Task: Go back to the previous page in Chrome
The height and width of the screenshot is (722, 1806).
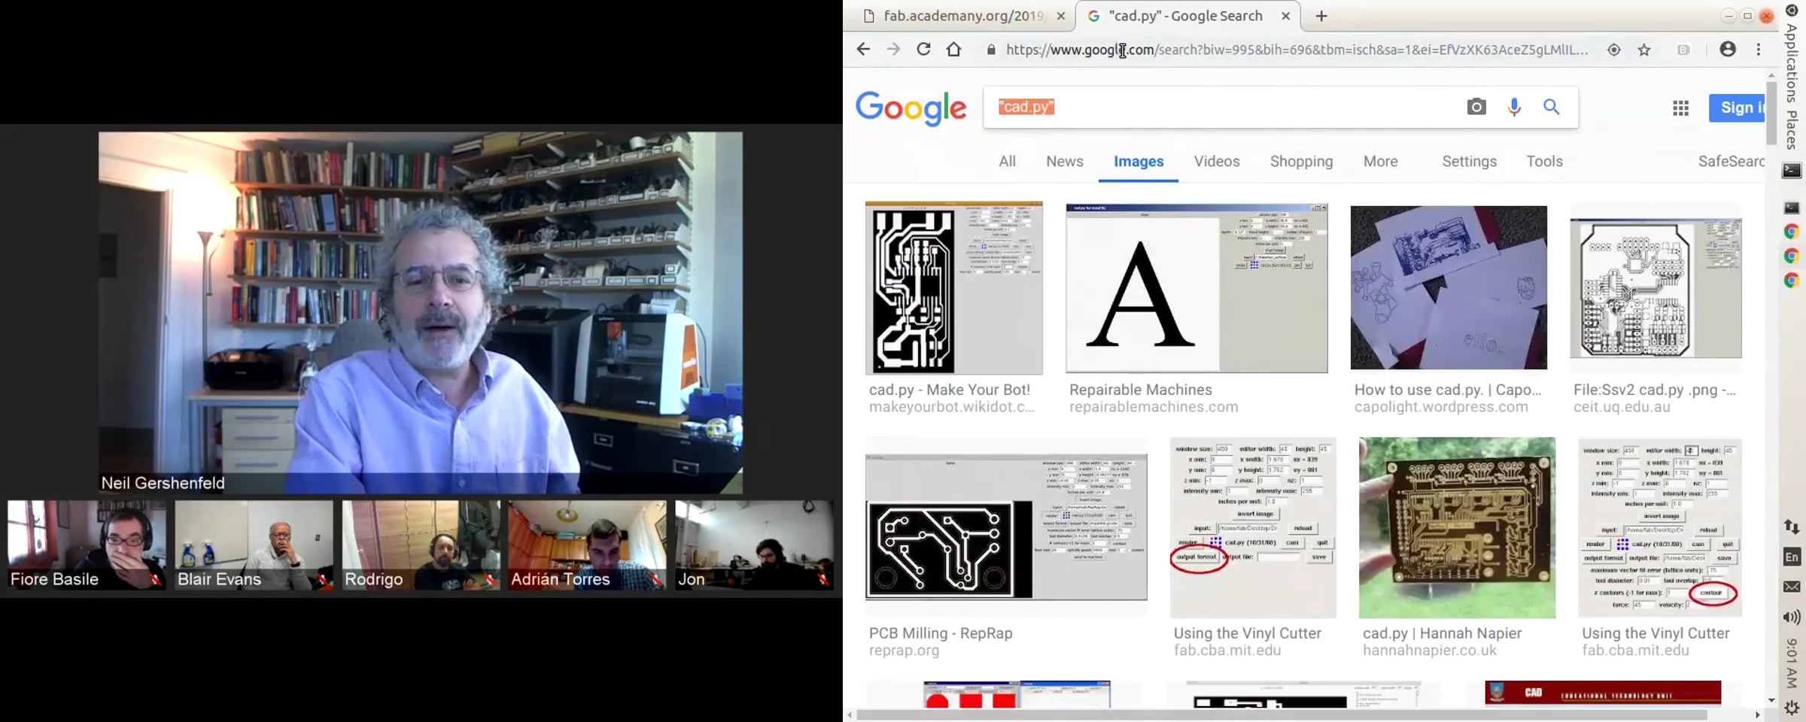Action: tap(863, 50)
